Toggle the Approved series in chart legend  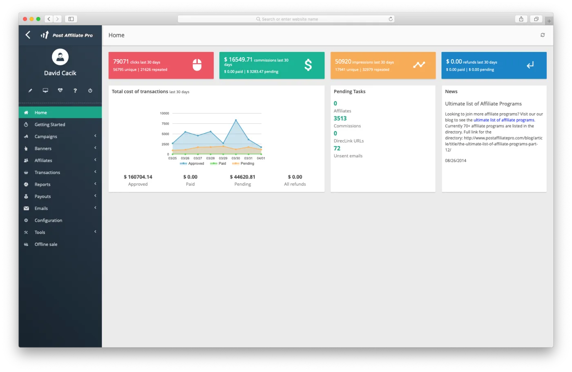[x=192, y=163]
